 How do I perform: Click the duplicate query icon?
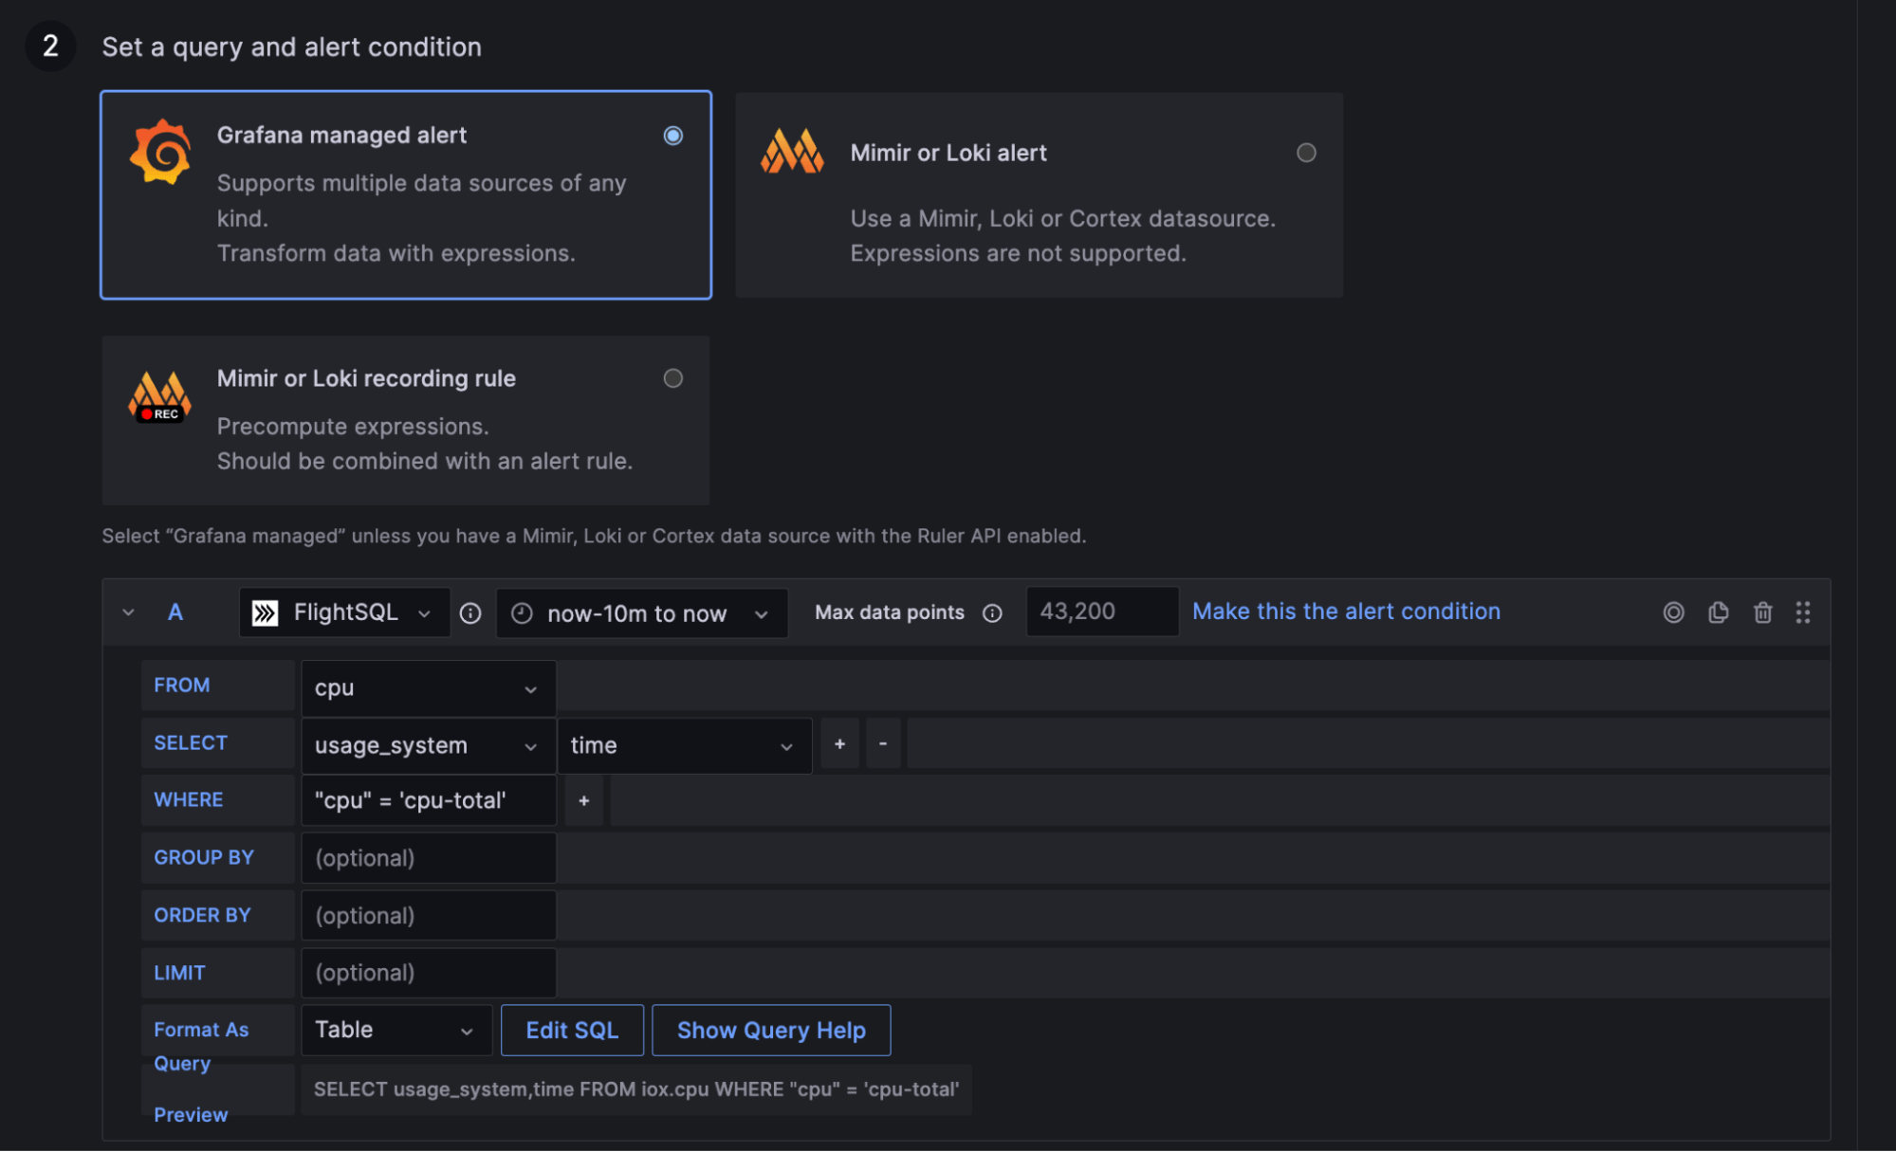(x=1718, y=612)
